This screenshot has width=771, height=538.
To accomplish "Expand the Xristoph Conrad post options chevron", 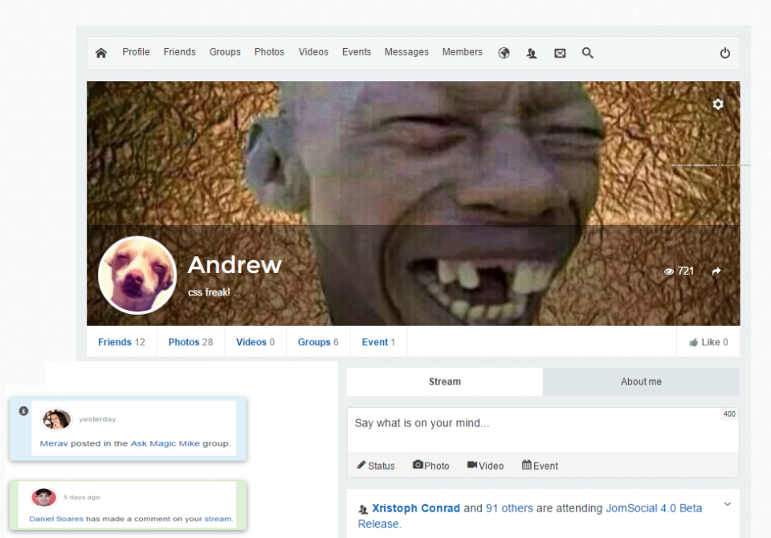I will pyautogui.click(x=728, y=504).
